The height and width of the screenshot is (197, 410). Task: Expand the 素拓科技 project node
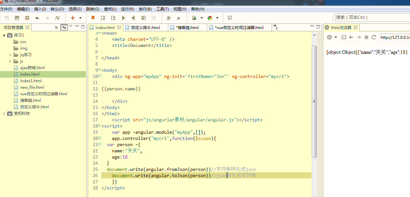(4, 114)
